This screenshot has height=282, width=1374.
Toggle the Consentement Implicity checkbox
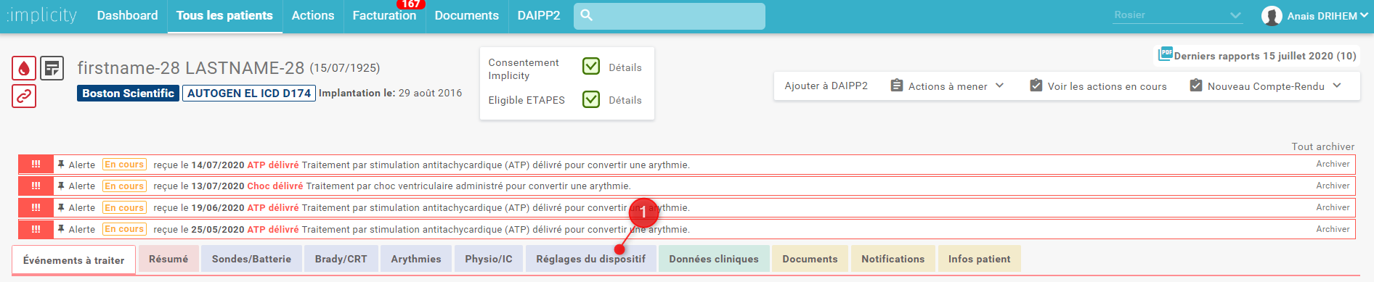(591, 67)
